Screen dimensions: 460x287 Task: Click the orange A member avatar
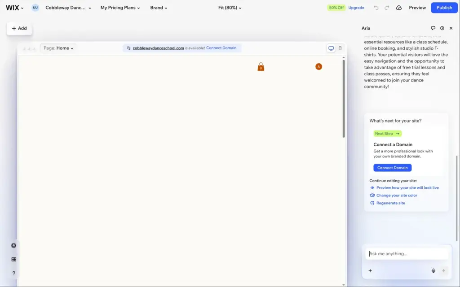coord(318,67)
